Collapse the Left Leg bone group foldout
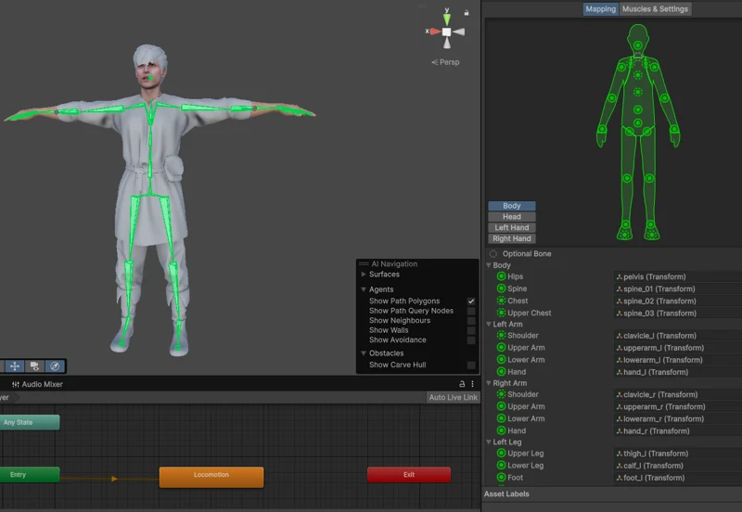 click(489, 442)
